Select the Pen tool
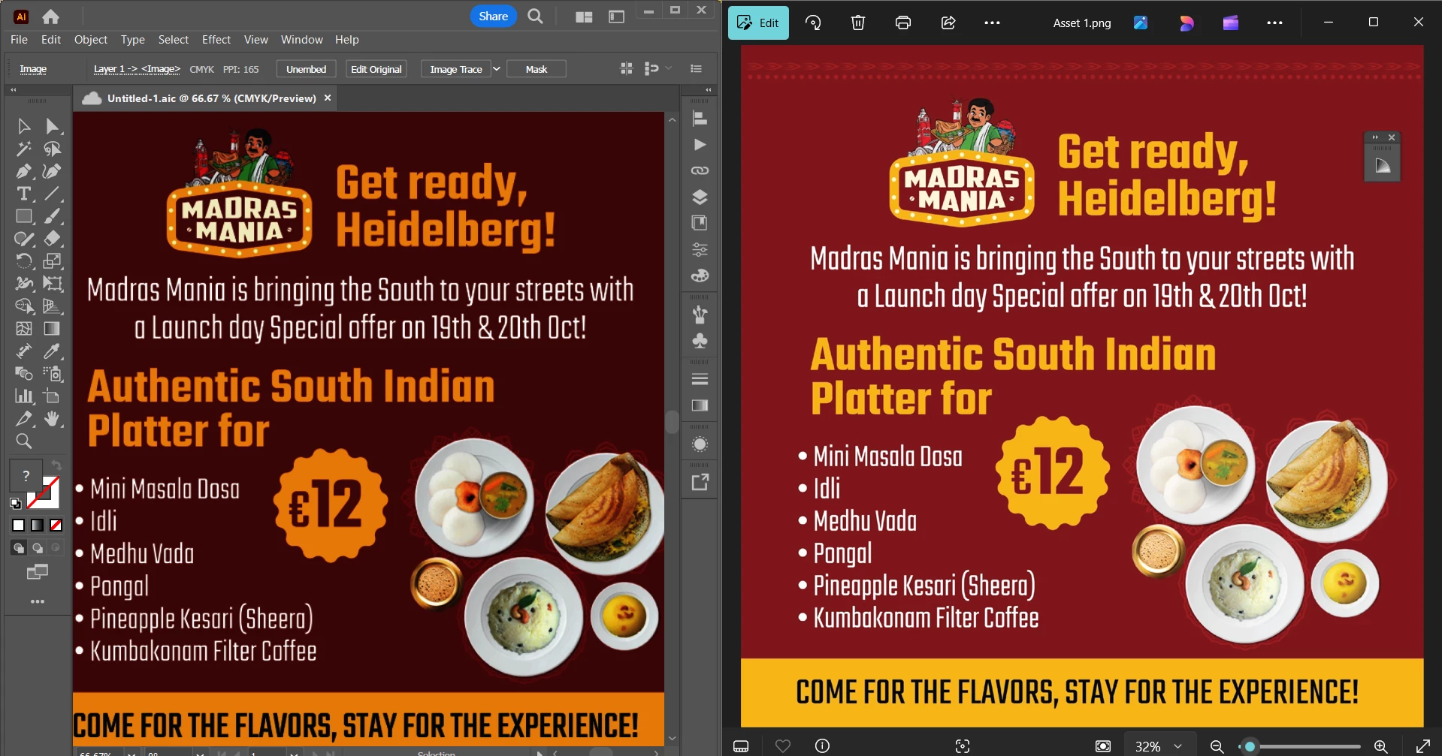This screenshot has width=1442, height=756. 24,171
